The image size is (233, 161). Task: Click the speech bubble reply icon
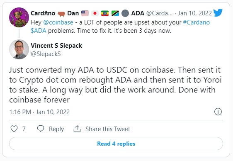[x=40, y=129]
